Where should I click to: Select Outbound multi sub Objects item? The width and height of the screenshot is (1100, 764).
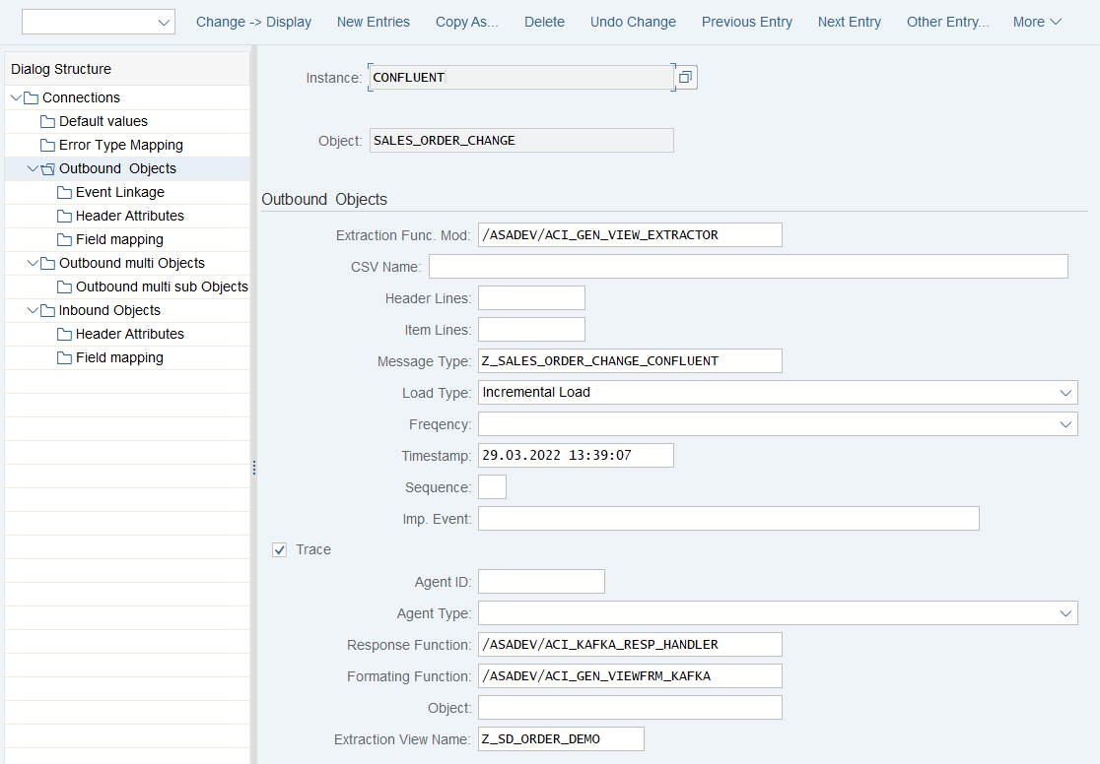pos(162,286)
